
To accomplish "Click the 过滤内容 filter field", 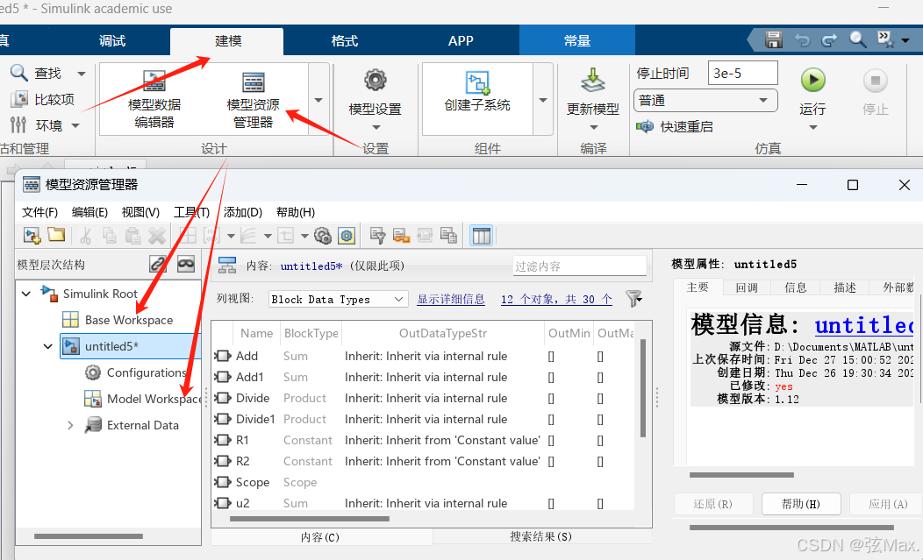I will coord(579,266).
